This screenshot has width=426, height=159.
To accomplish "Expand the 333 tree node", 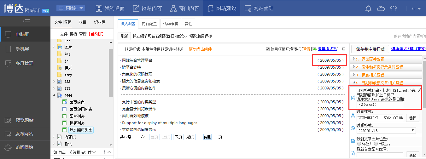I will tap(53, 88).
